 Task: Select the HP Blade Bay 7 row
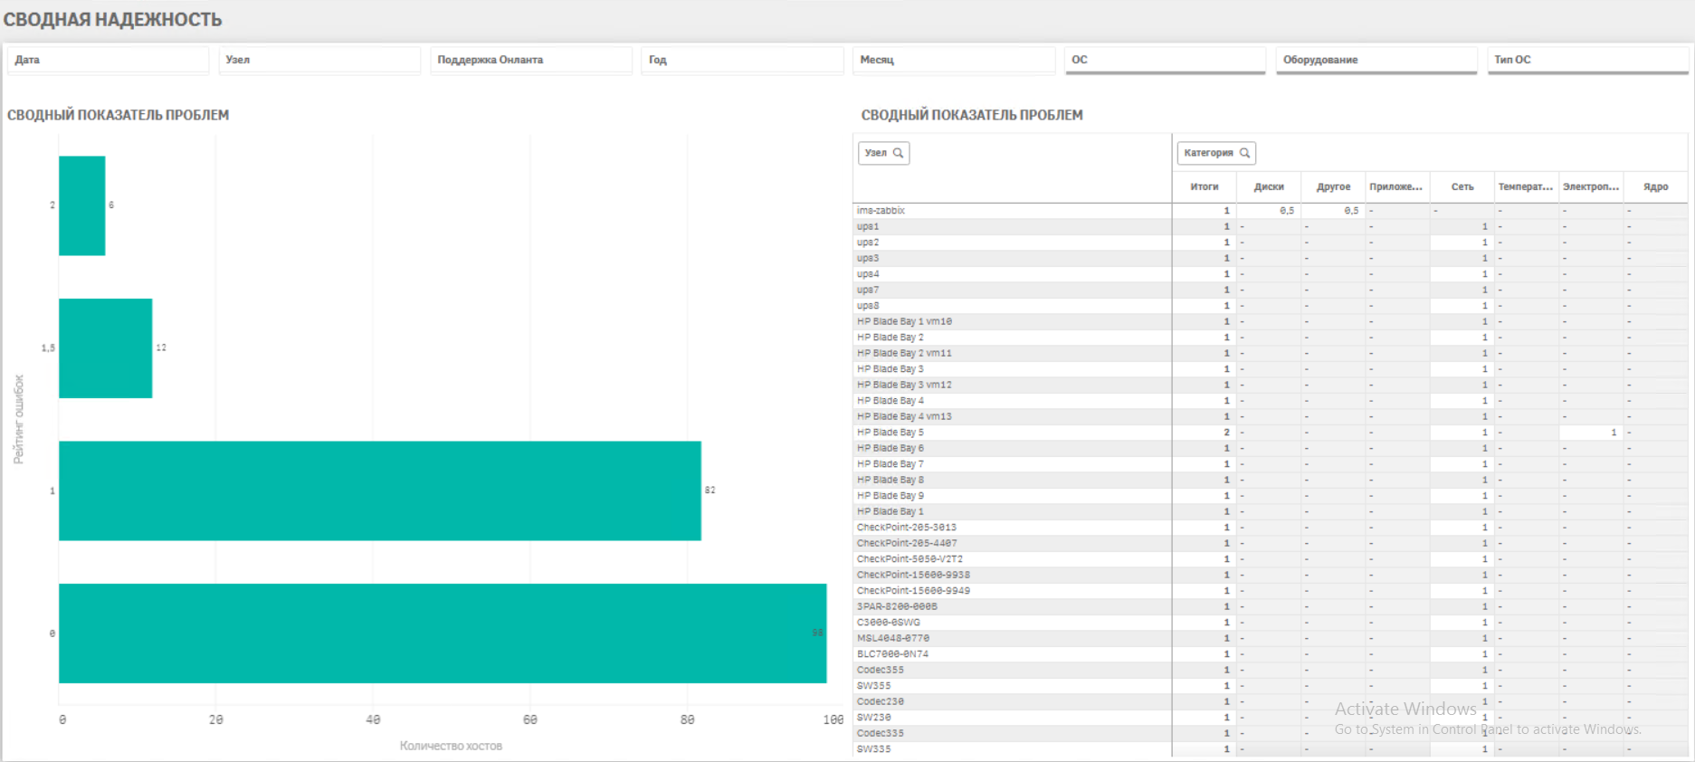[x=1012, y=464]
